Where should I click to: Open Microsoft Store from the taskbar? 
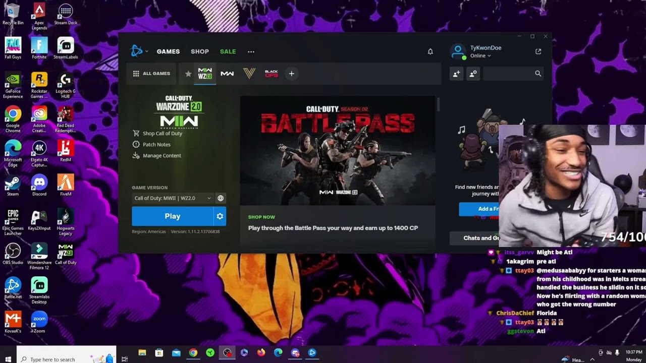[159, 353]
